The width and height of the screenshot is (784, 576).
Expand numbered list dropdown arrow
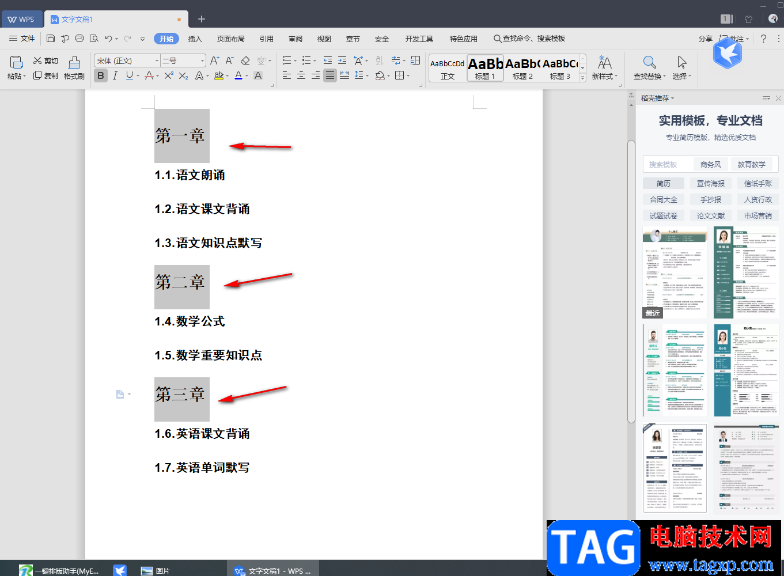point(315,60)
